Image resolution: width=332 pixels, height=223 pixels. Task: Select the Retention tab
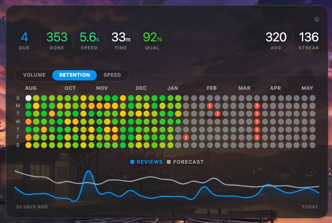tap(74, 75)
